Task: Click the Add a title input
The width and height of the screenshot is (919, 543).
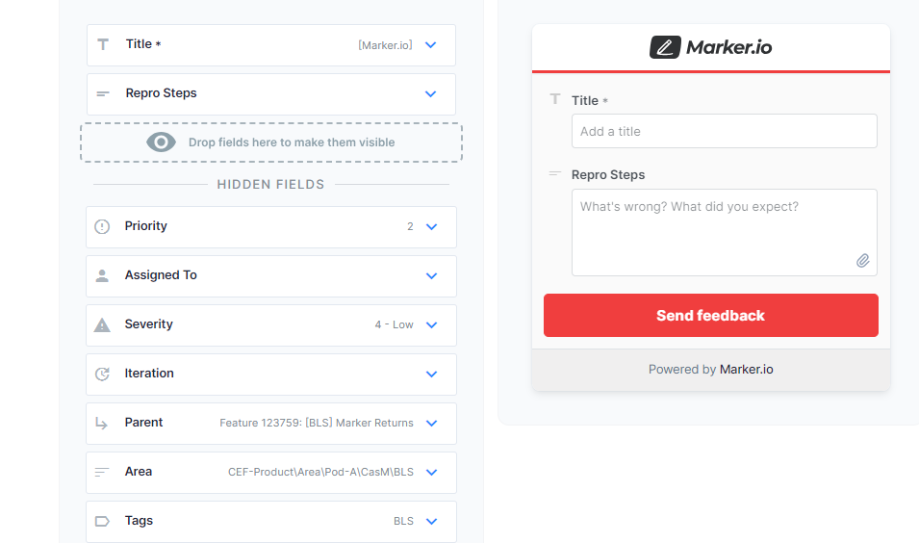Action: coord(725,131)
